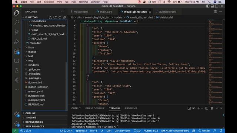Image resolution: width=237 pixels, height=133 pixels.
Task: Open Remote Explorer in activity bar
Action: click(x=17, y=61)
